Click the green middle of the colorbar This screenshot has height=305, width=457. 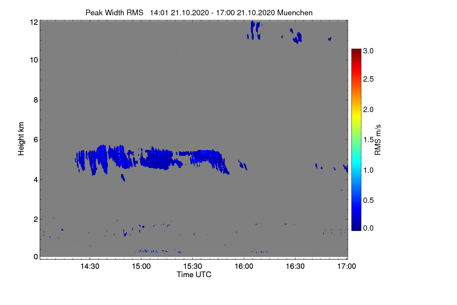(356, 140)
